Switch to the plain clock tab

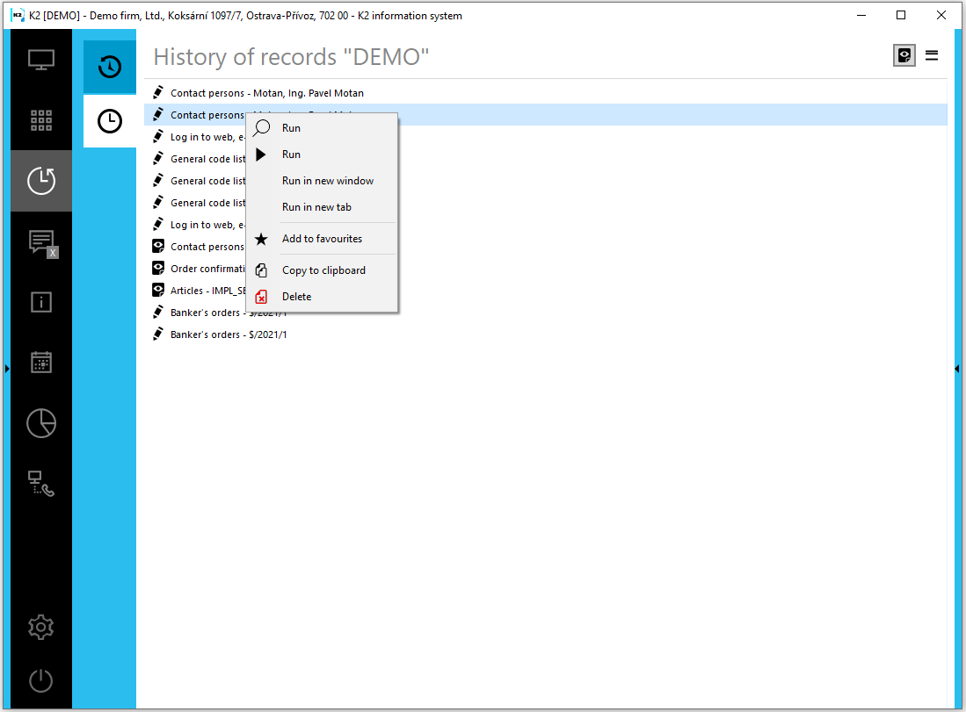(110, 121)
